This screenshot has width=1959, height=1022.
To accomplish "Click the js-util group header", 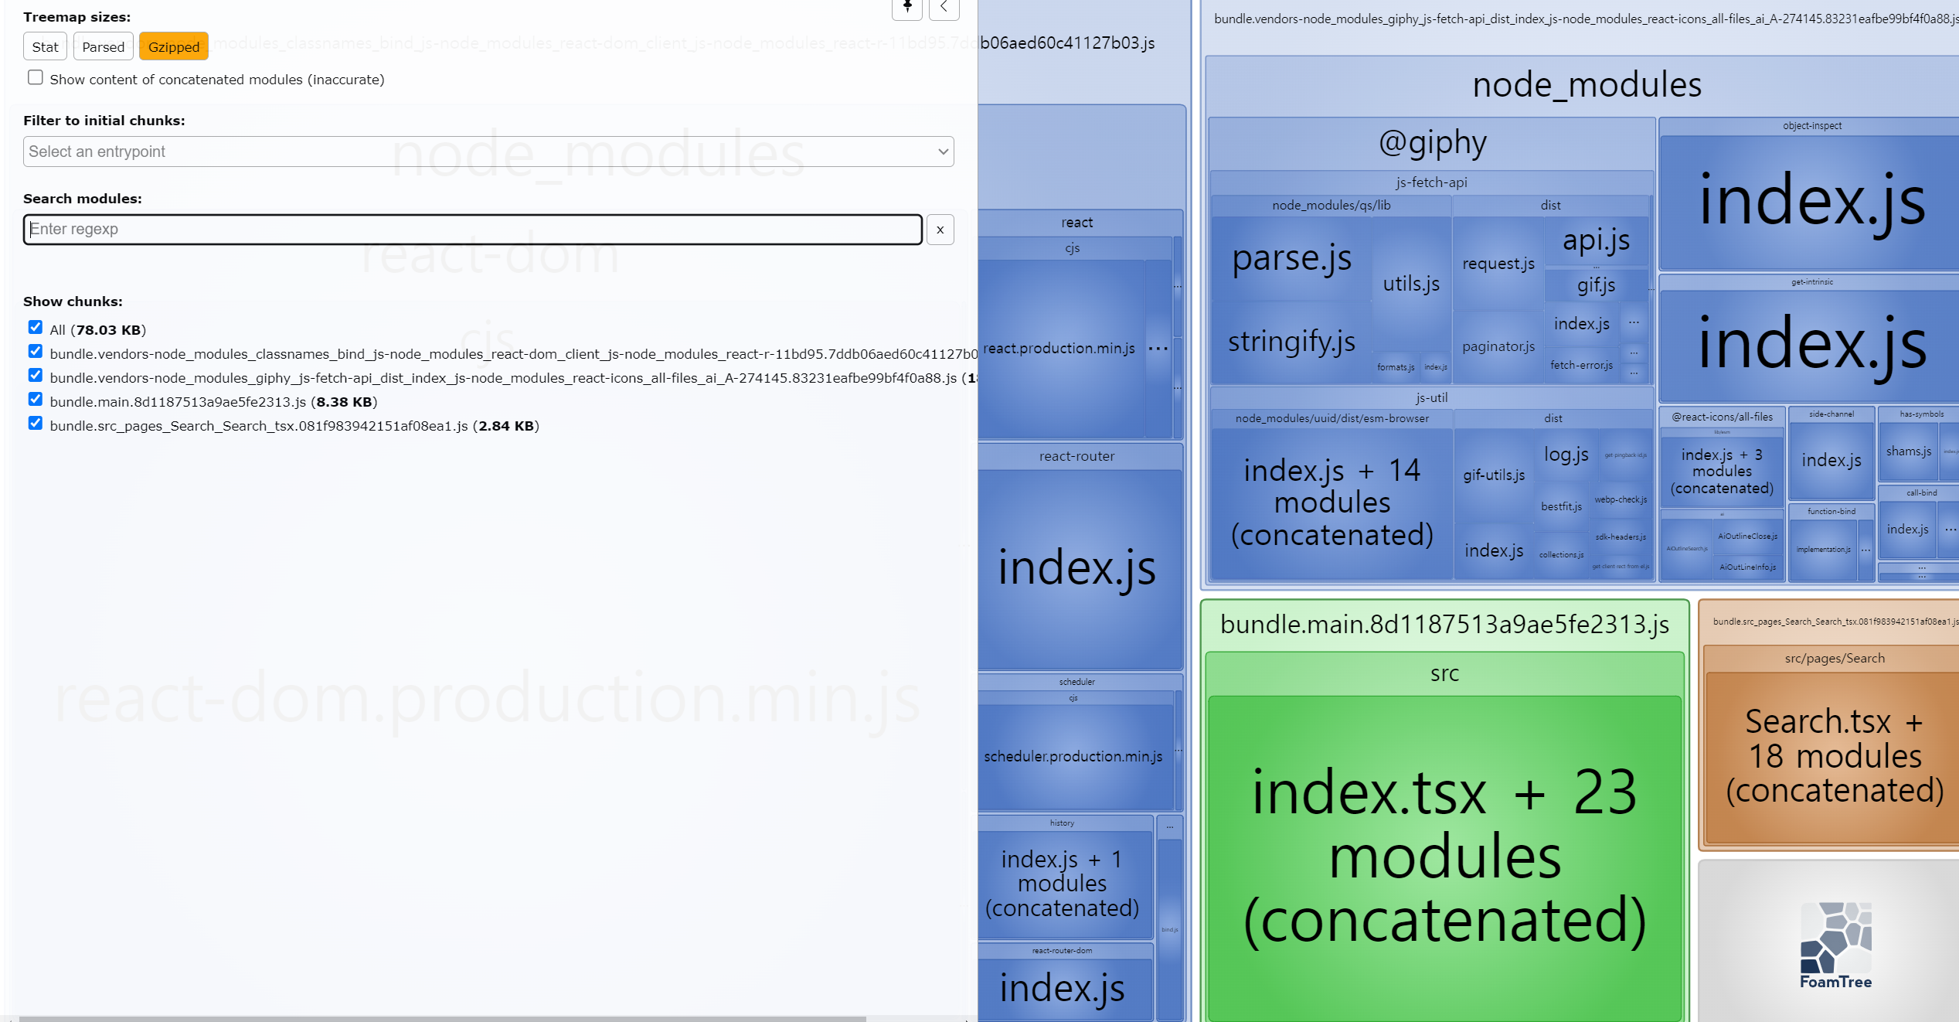I will click(x=1431, y=397).
